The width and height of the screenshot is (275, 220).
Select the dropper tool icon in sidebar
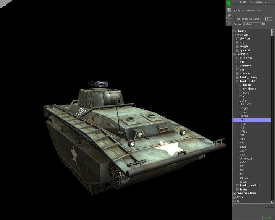coord(229,16)
